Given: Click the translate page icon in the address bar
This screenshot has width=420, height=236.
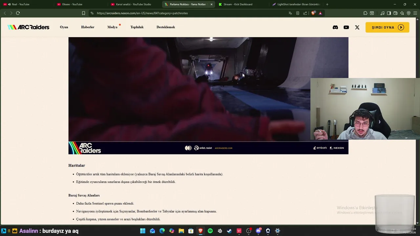Looking at the screenshot, I should pos(290,13).
